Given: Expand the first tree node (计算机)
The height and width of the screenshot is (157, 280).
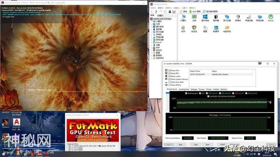Looking at the screenshot, I should coord(152,21).
